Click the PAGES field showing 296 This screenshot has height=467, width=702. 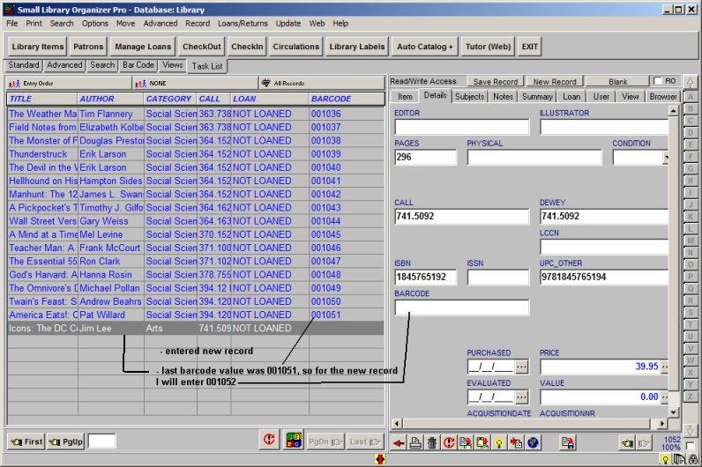point(425,158)
